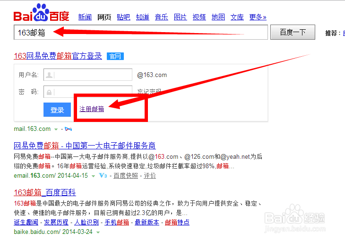The width and height of the screenshot is (345, 241).
Task: Open the 新闻 news tab
Action: (85, 17)
